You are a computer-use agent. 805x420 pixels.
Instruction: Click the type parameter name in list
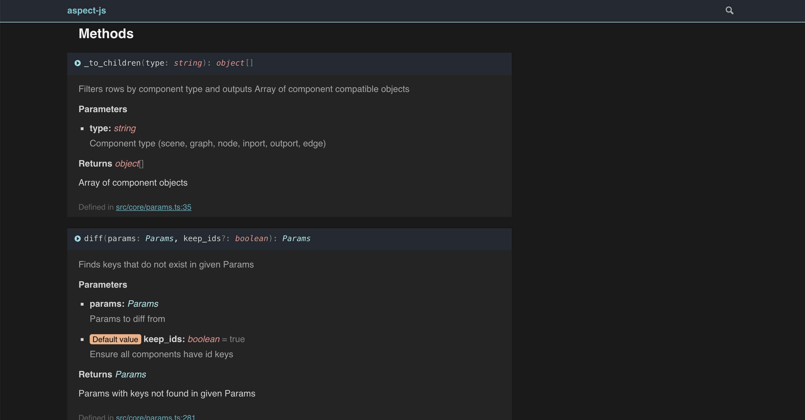(100, 128)
